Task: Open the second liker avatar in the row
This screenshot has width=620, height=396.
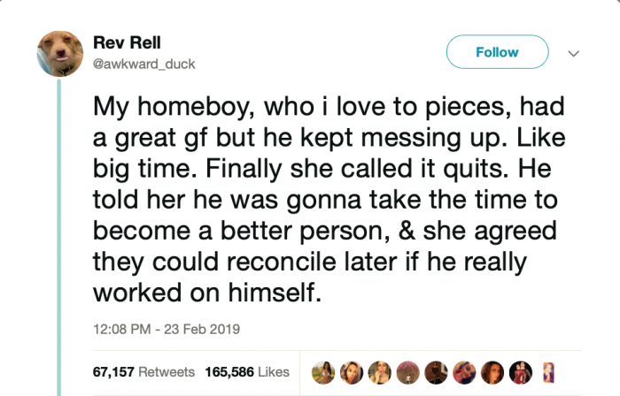Action: 353,371
